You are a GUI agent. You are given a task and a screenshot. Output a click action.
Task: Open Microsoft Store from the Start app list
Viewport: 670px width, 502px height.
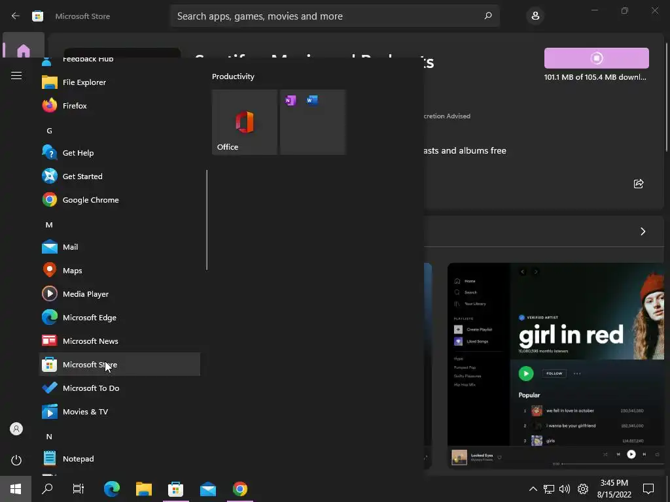click(120, 364)
